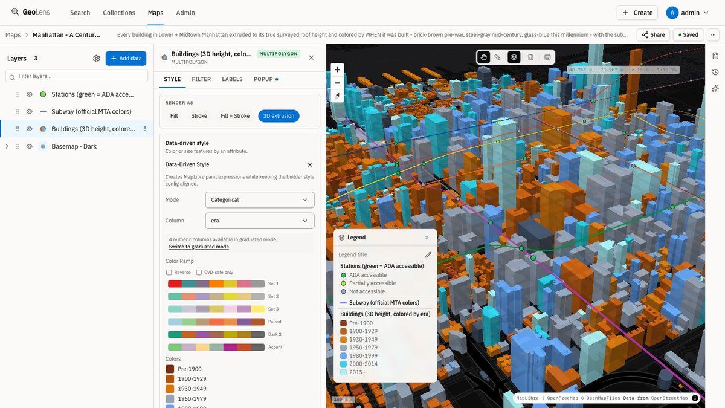This screenshot has height=408, width=725.
Task: Click the GeoLens logo
Action: pyautogui.click(x=32, y=12)
